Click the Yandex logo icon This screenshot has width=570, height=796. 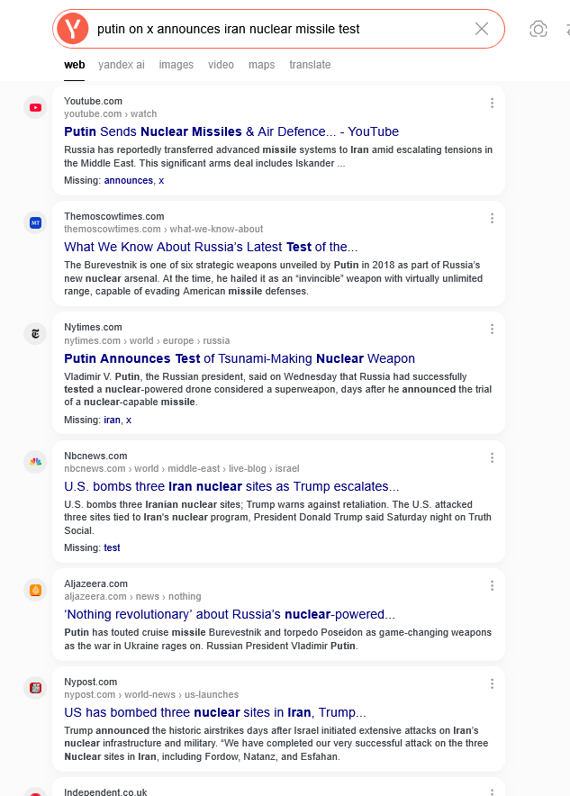click(72, 29)
